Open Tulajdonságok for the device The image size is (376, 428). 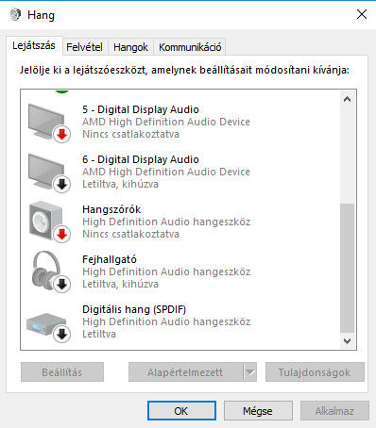tap(315, 372)
